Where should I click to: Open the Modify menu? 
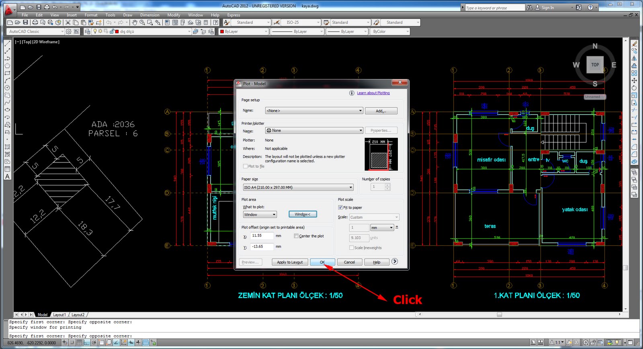click(174, 15)
